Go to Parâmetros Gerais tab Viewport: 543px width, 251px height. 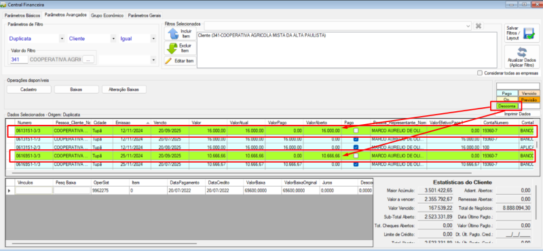[144, 16]
